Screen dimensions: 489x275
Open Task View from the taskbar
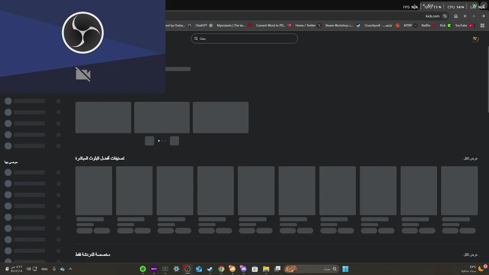278,269
